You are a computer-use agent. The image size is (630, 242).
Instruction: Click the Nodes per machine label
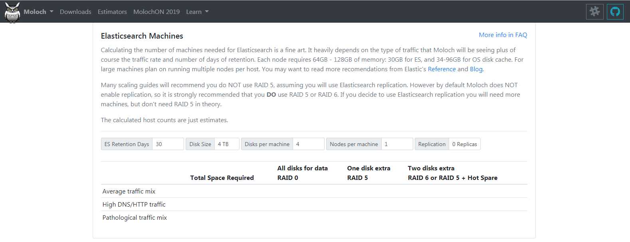[354, 144]
